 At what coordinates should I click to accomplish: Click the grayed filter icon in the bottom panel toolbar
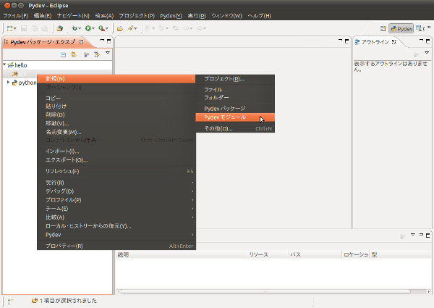pos(402,236)
